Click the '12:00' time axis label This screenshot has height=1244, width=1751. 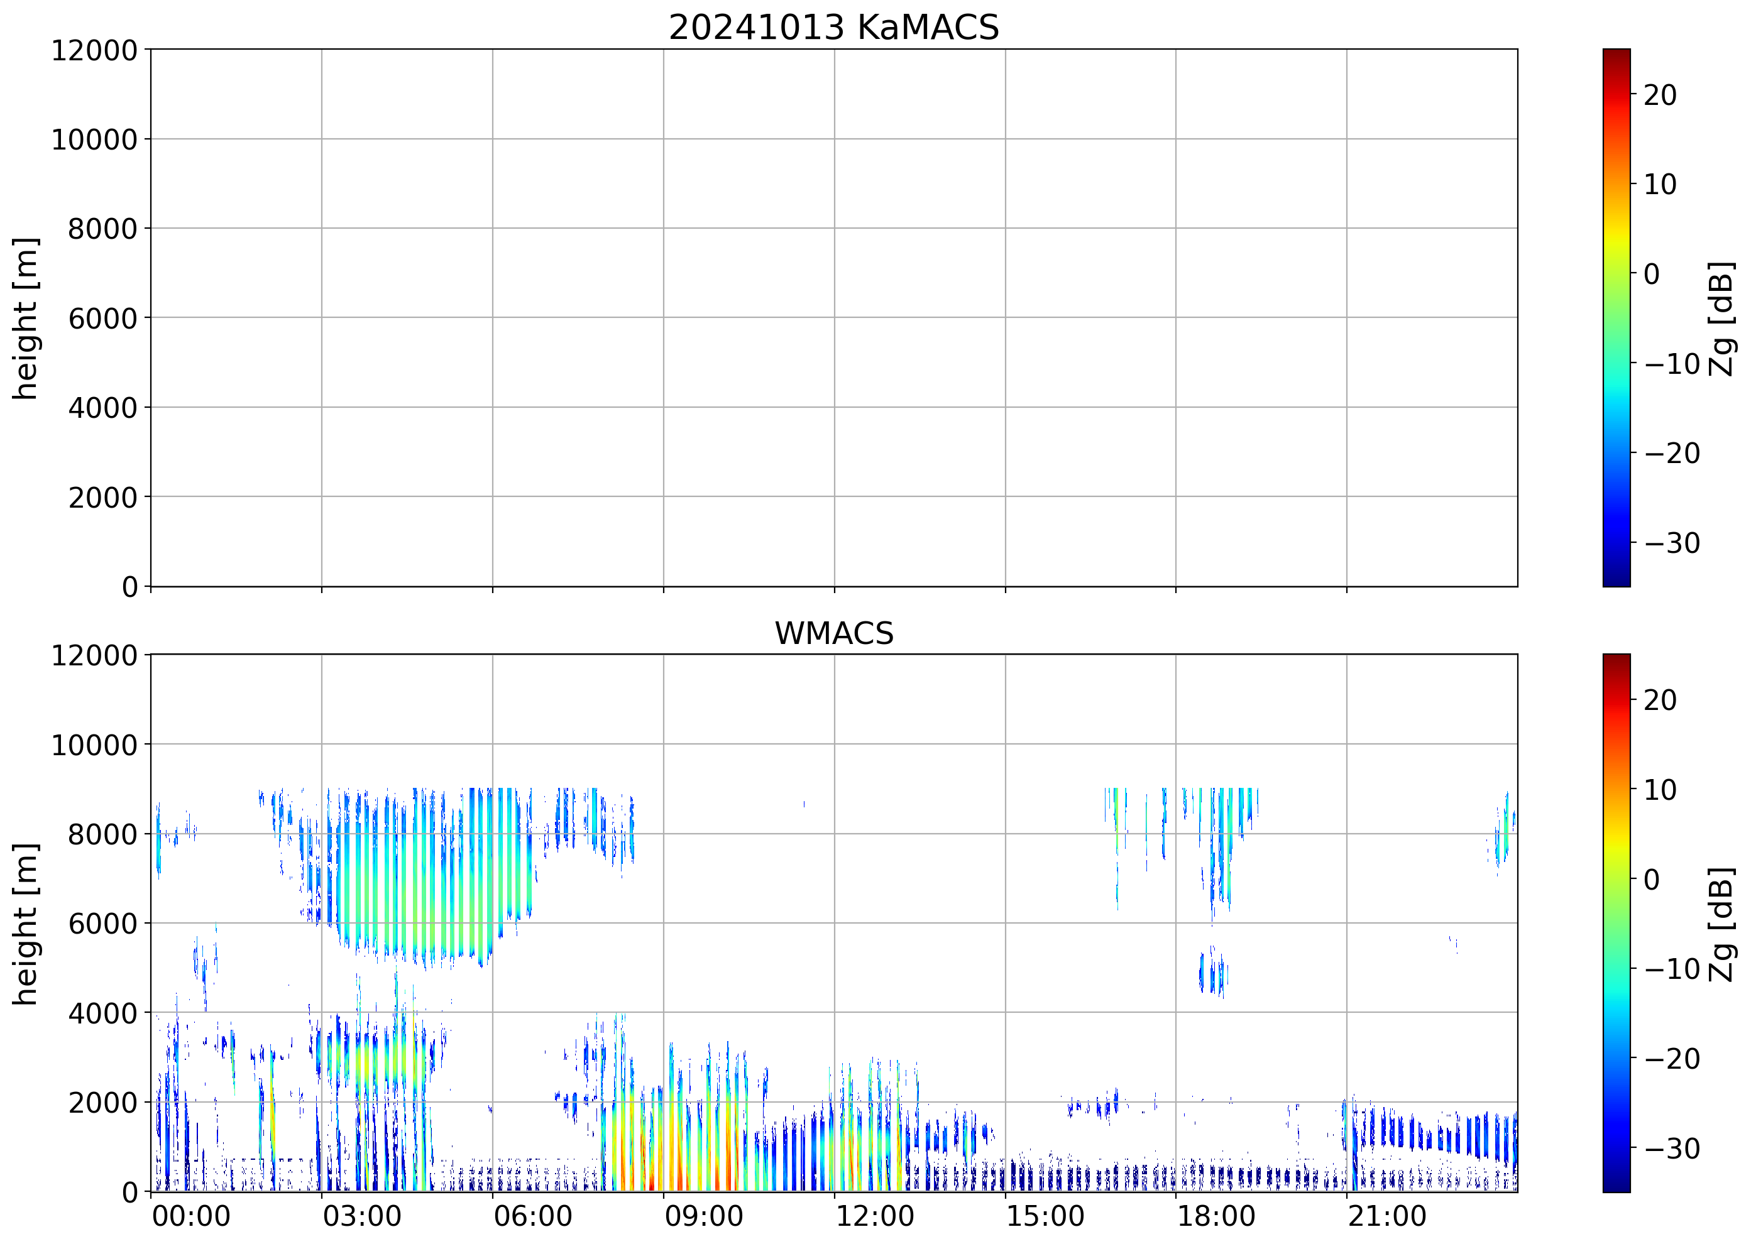click(874, 1216)
